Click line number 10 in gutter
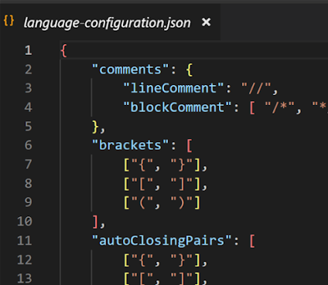This screenshot has height=285, width=328. (x=25, y=222)
